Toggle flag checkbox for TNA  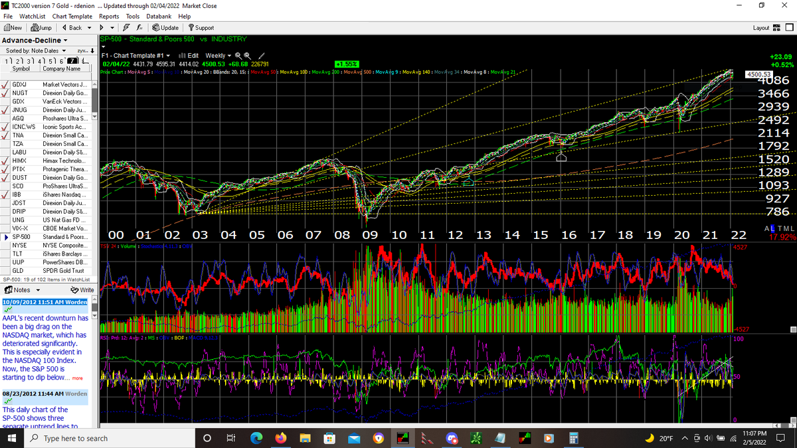5,135
